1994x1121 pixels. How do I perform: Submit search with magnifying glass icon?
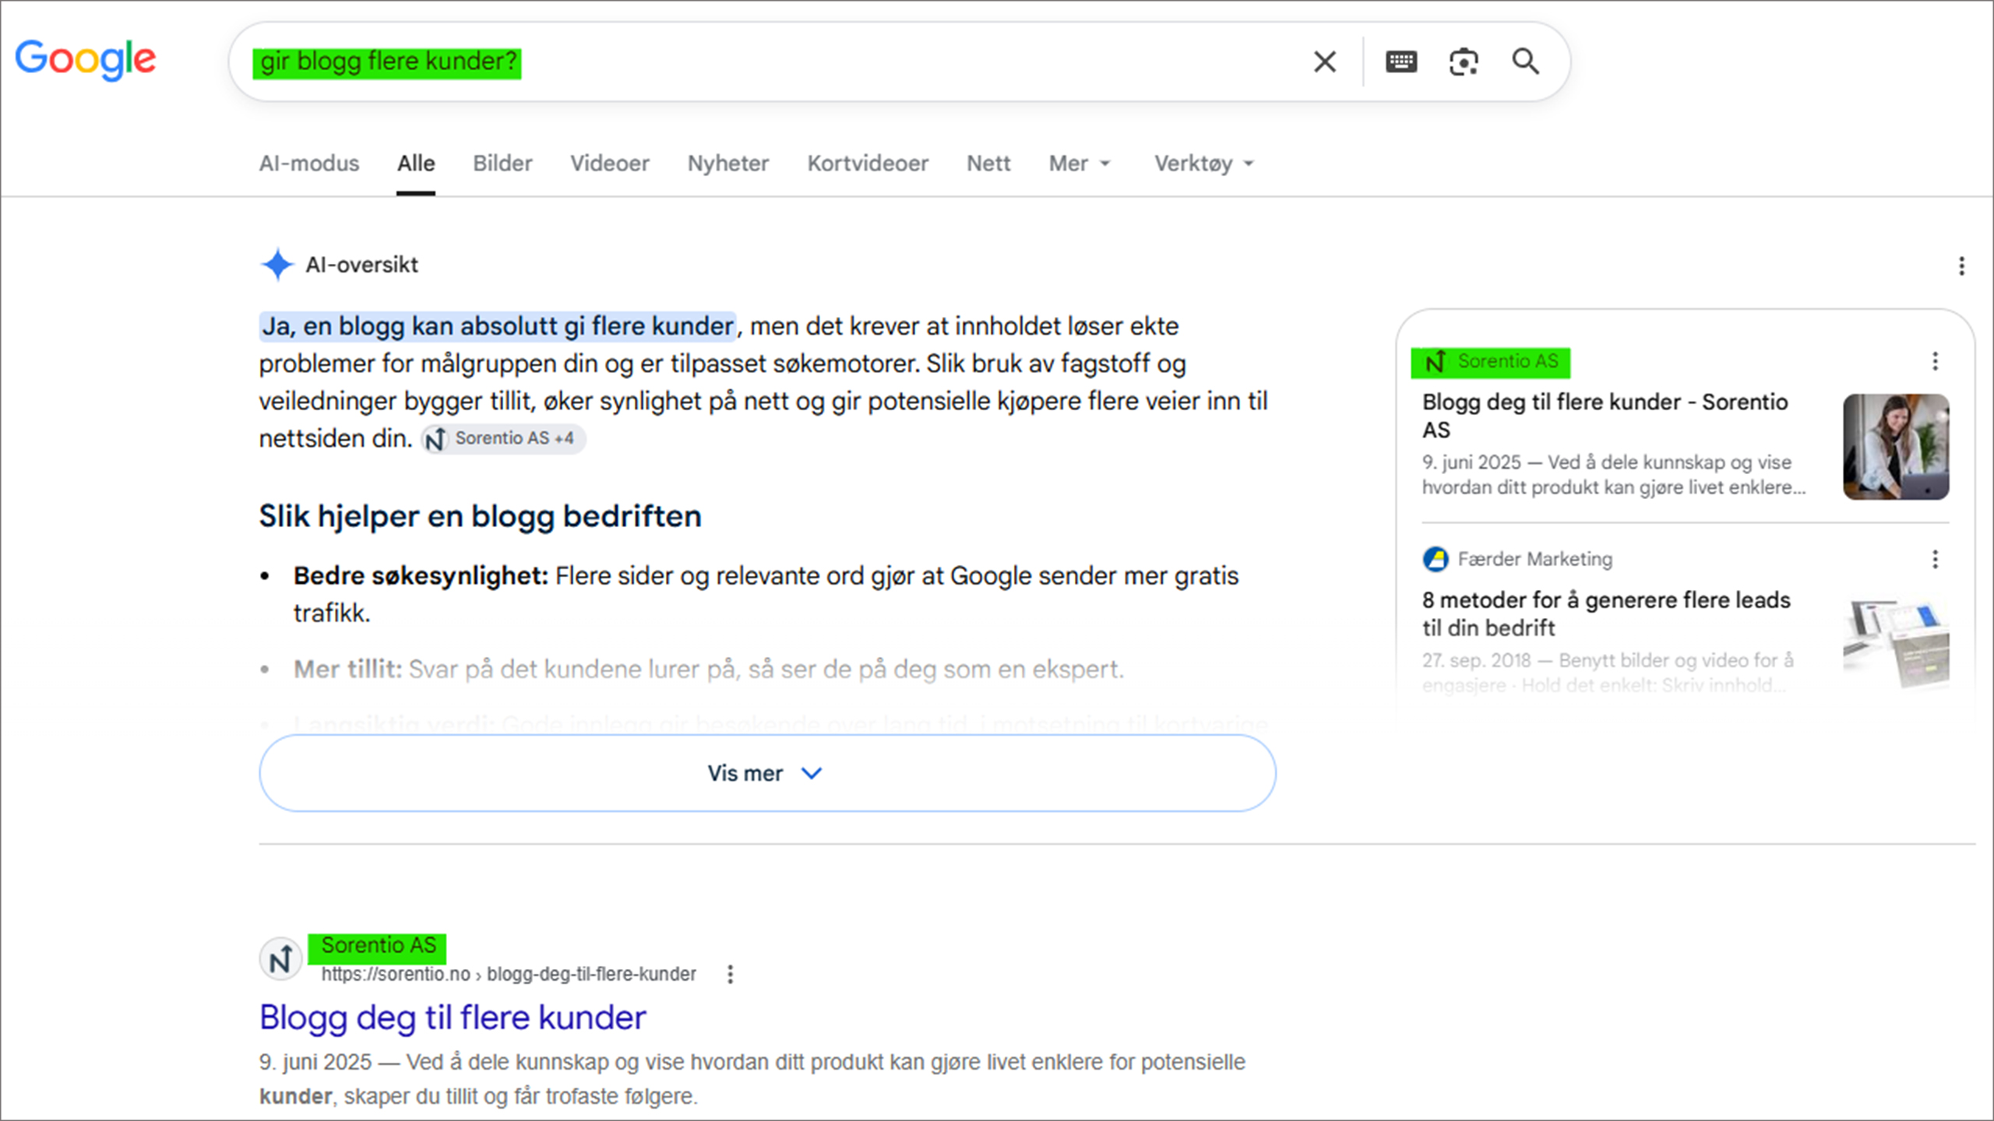(1525, 61)
